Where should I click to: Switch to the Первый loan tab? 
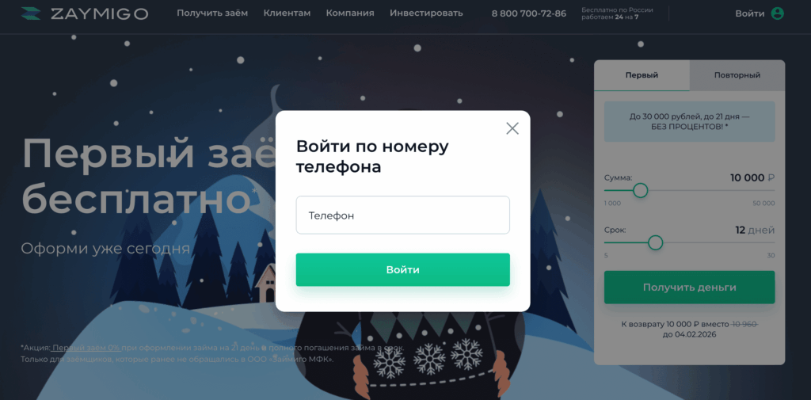tap(642, 75)
